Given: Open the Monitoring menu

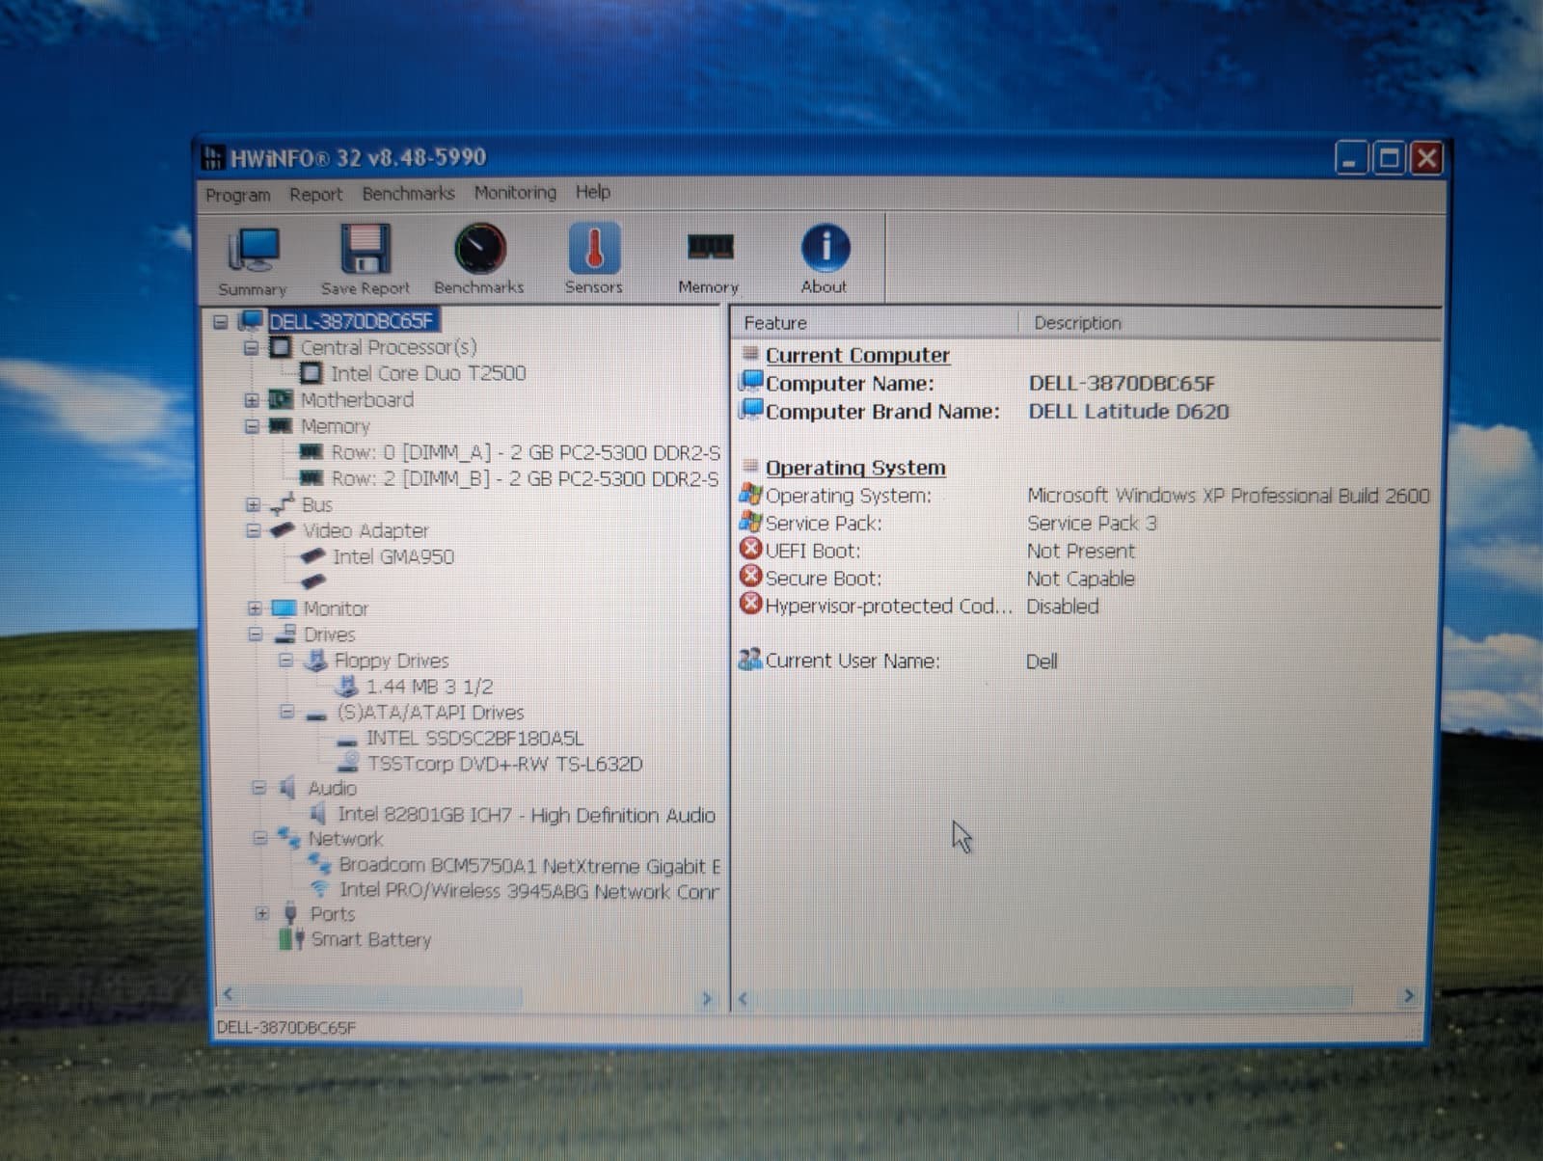Looking at the screenshot, I should click(x=515, y=193).
